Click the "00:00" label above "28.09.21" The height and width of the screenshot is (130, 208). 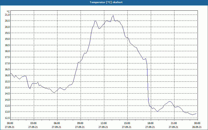[198, 123]
